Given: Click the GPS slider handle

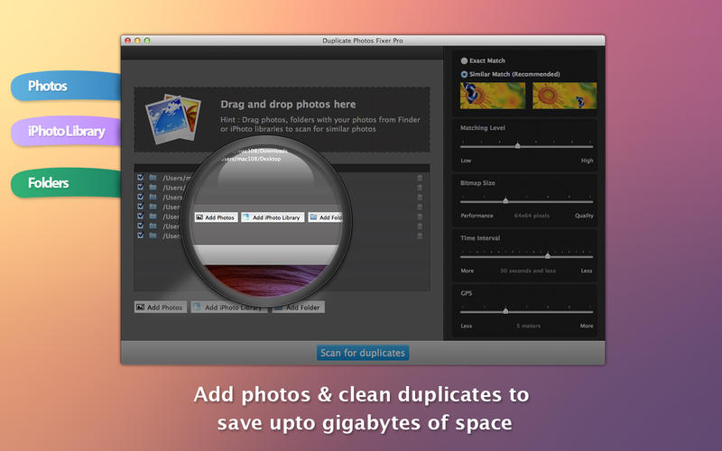Looking at the screenshot, I should coord(505,310).
